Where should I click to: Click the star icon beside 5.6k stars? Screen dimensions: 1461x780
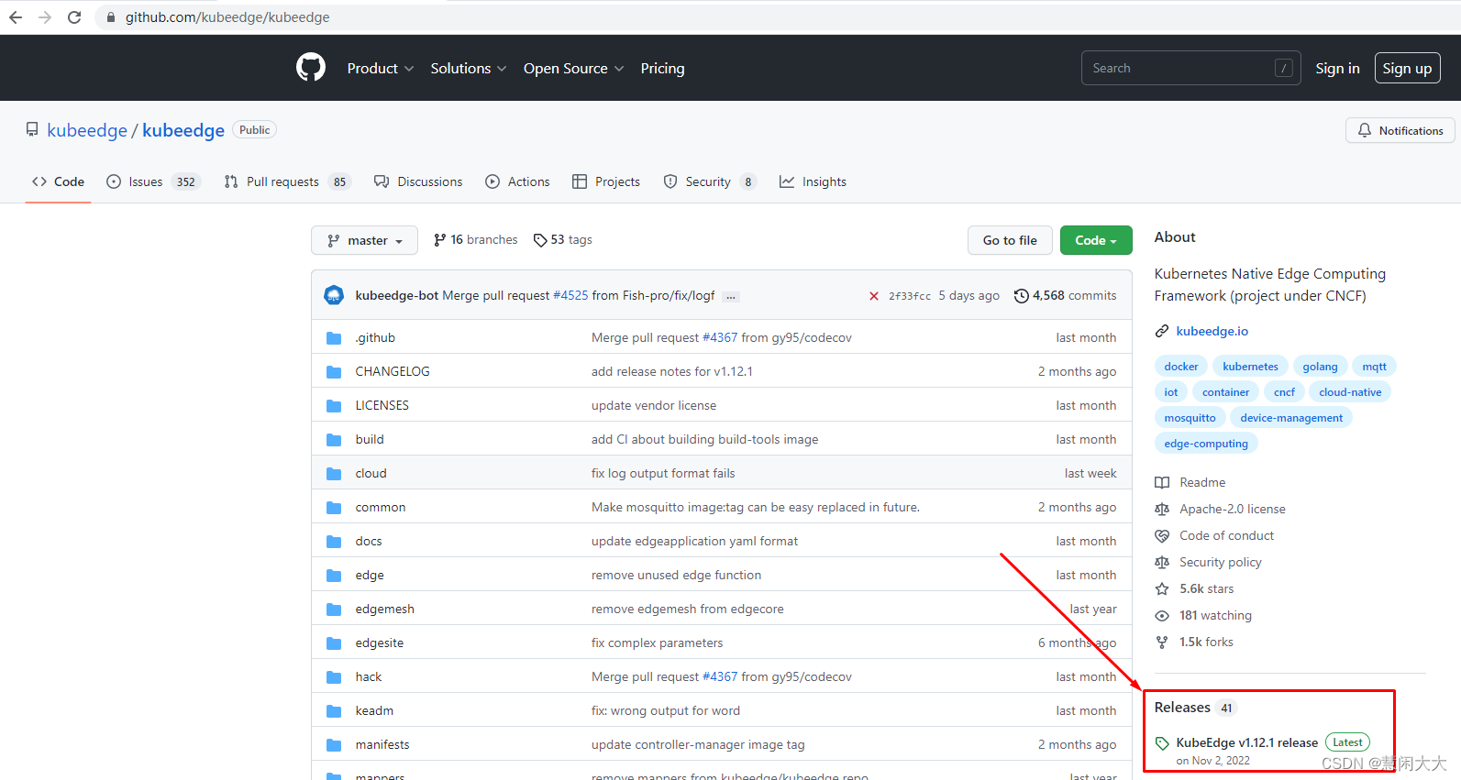[1162, 588]
